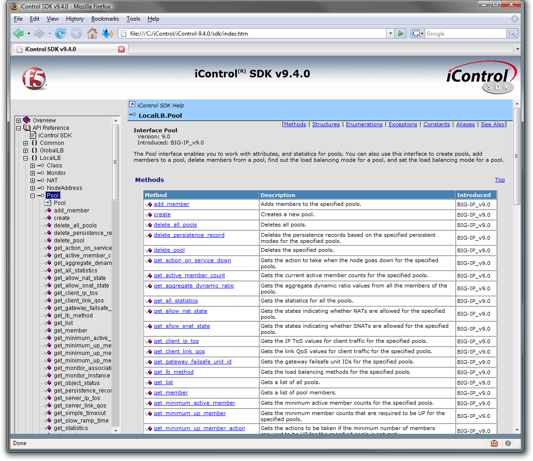Image resolution: width=533 pixels, height=461 pixels.
Task: Collapse the API Reference tree node
Action: point(18,128)
